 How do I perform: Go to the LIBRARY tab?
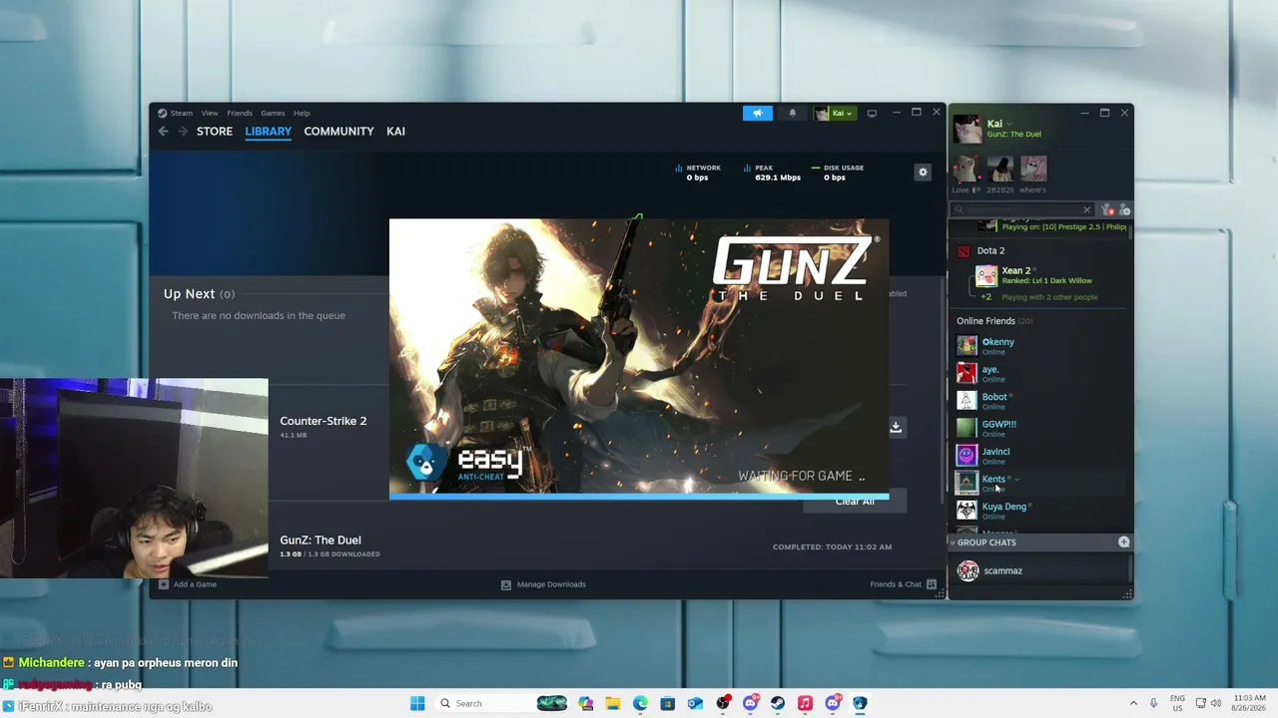pos(269,132)
